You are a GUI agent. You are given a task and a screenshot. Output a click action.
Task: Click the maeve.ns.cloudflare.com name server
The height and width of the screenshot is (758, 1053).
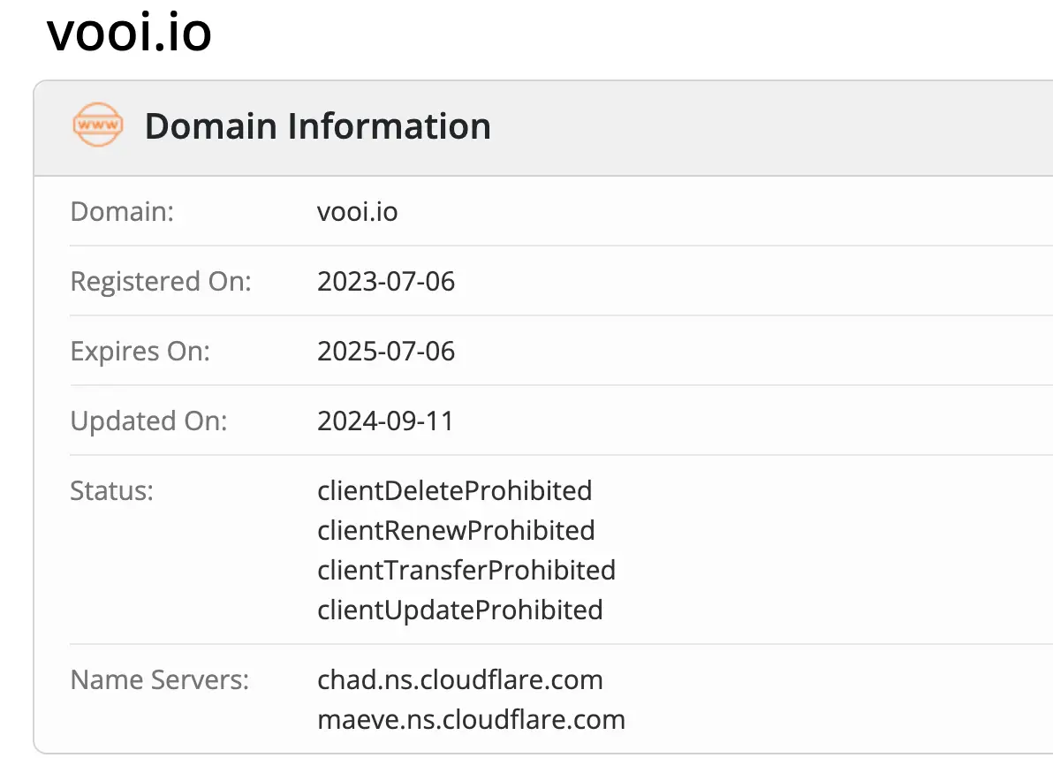471,719
